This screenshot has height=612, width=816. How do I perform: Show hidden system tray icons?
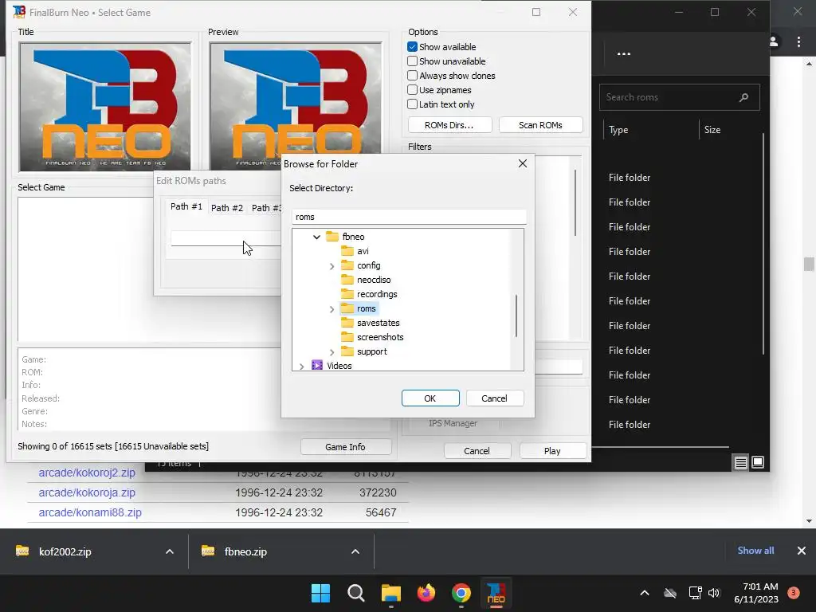click(644, 593)
